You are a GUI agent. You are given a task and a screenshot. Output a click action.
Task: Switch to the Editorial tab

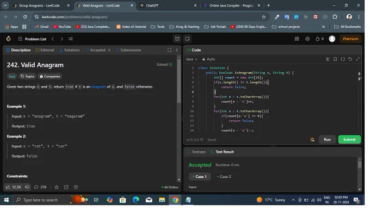click(45, 50)
